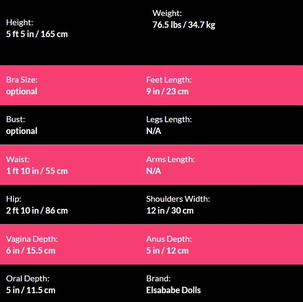Select the 2 ft 10 in / 86 cm value
Screen dimensions: 303x302
coord(37,211)
